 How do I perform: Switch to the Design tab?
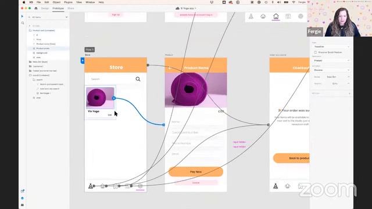[45, 8]
